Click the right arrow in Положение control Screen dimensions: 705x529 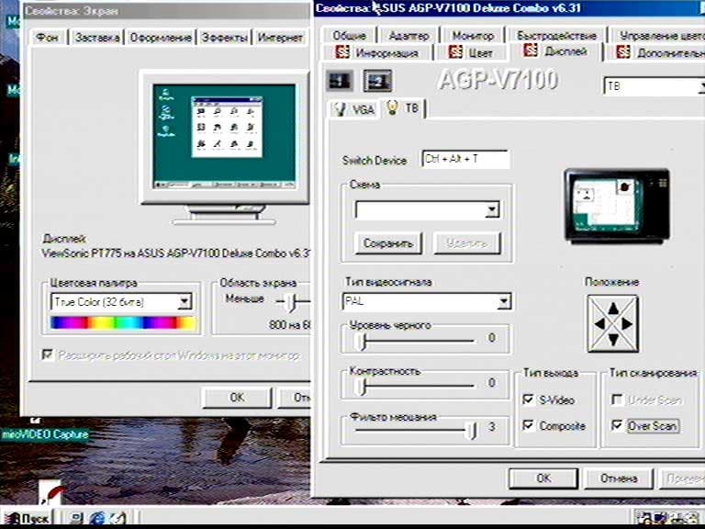[627, 324]
